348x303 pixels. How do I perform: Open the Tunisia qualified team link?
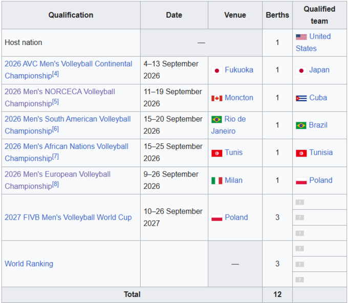tap(321, 153)
